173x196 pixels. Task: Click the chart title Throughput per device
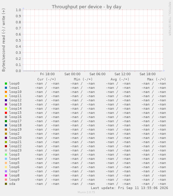click(x=86, y=7)
